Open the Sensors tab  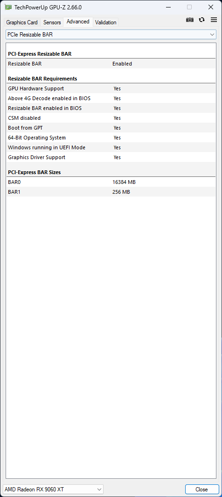click(52, 22)
